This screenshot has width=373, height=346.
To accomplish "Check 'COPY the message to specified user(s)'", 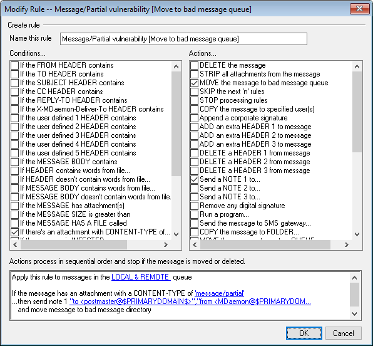I will tap(195, 109).
